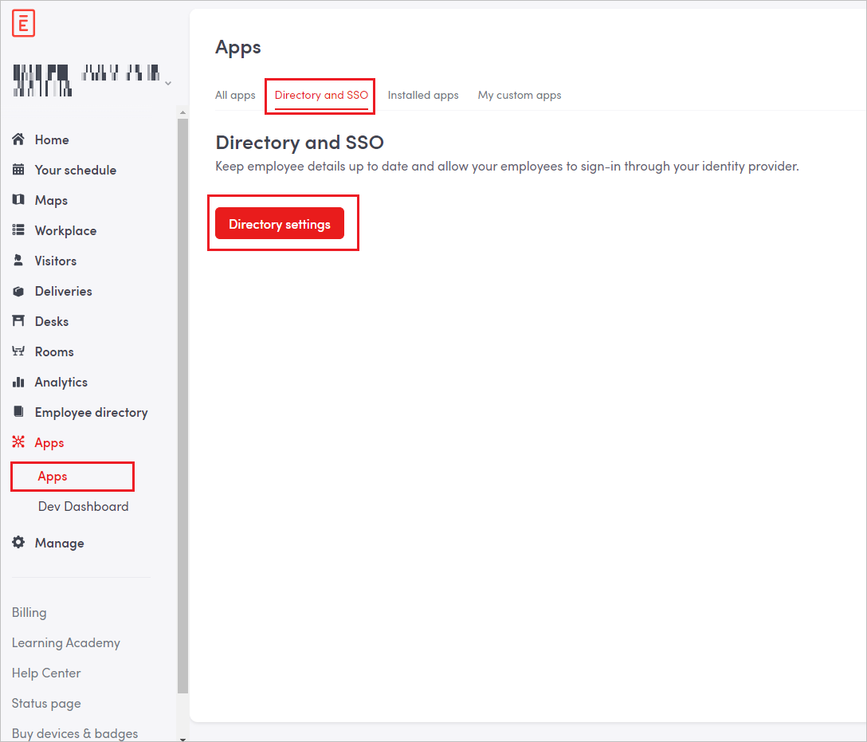The image size is (867, 742).
Task: Click the Visitors person icon
Action: pyautogui.click(x=18, y=261)
